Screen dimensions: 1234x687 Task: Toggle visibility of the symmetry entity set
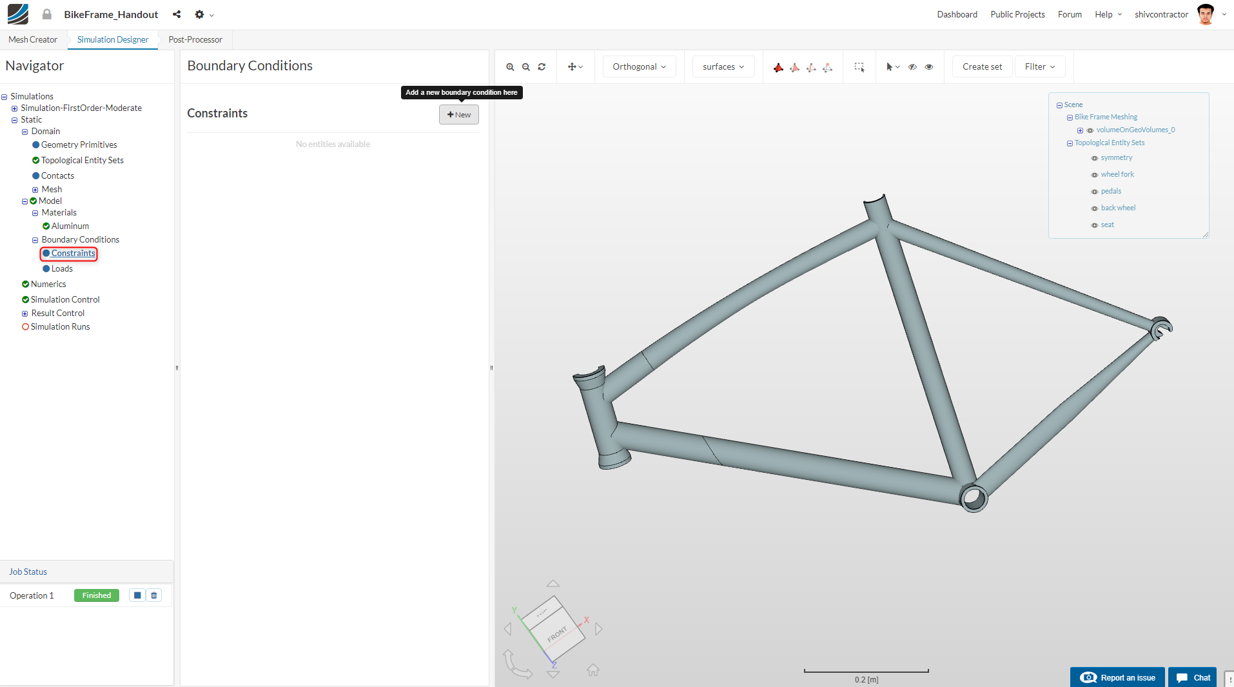pyautogui.click(x=1094, y=157)
